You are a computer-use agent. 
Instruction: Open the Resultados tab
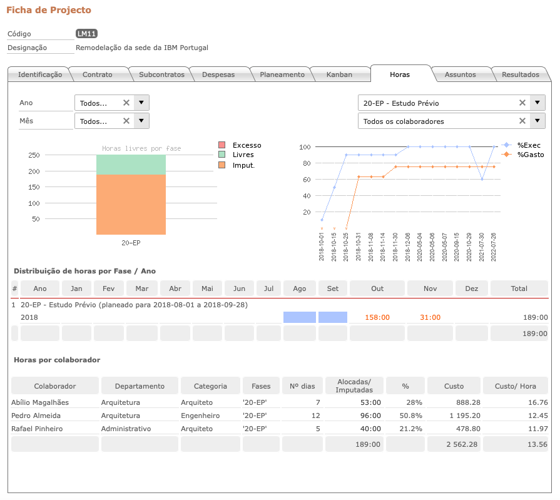point(520,74)
